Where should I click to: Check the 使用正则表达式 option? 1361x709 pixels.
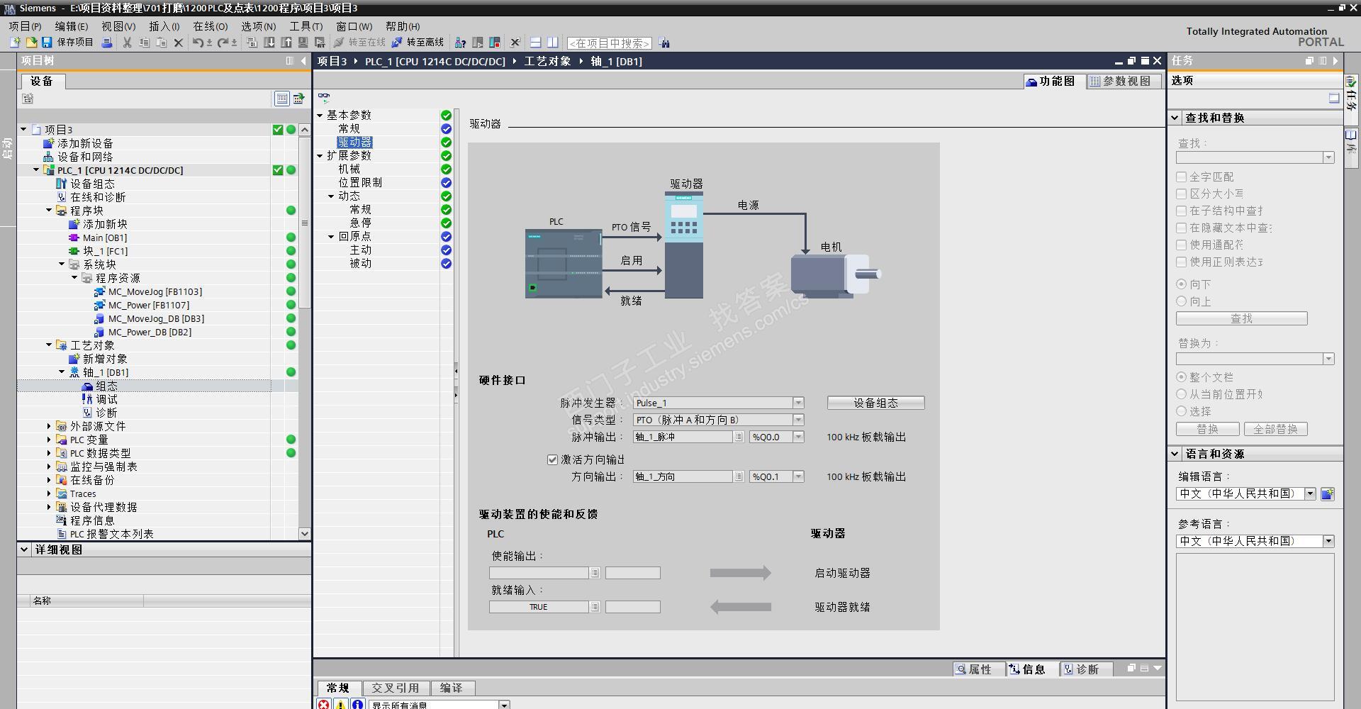click(1181, 262)
